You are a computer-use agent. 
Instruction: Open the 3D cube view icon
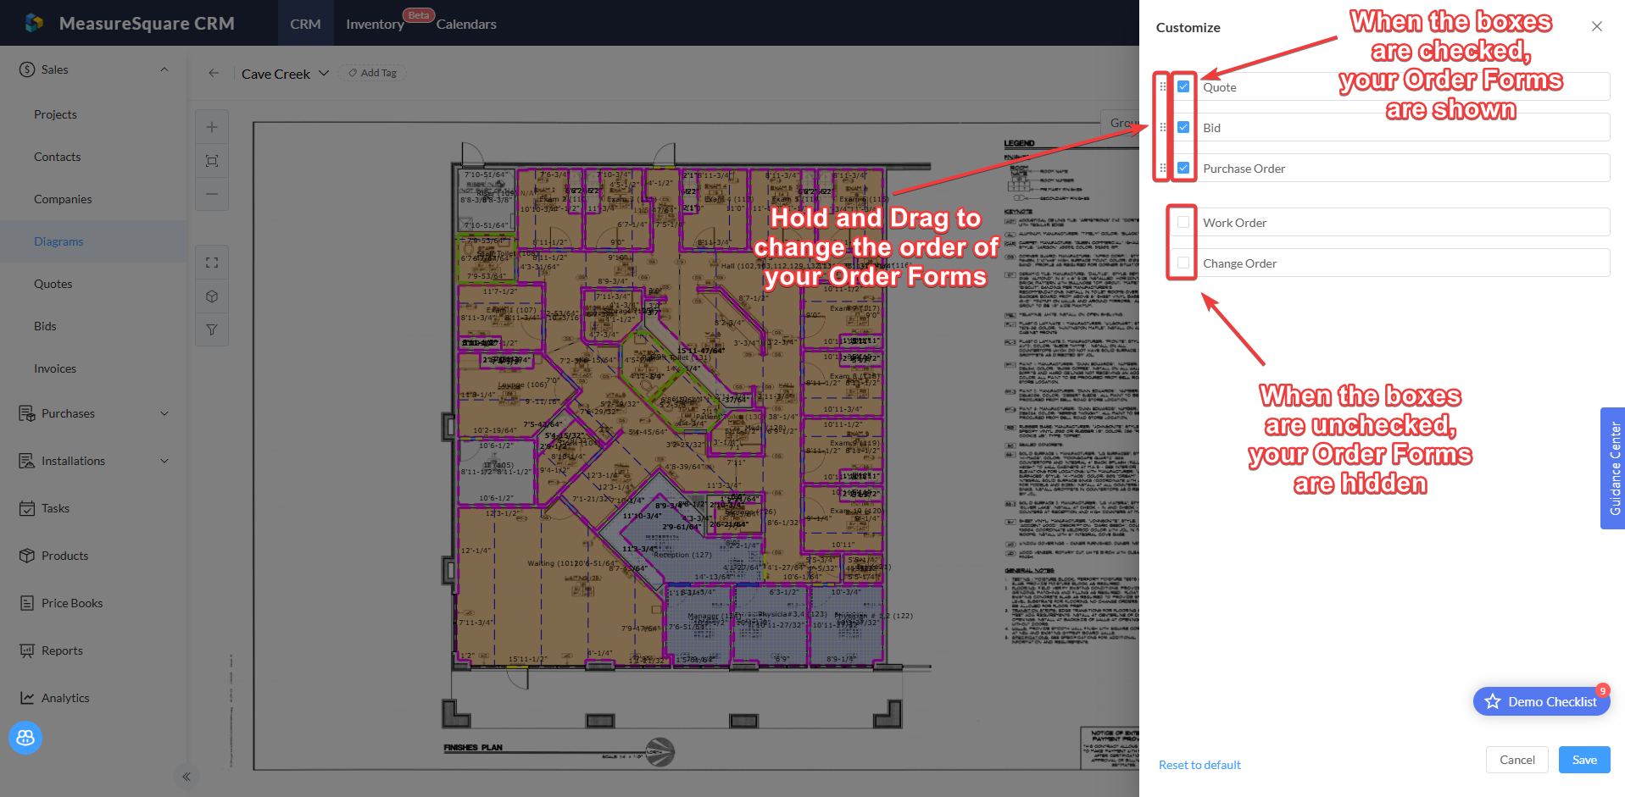coord(212,296)
